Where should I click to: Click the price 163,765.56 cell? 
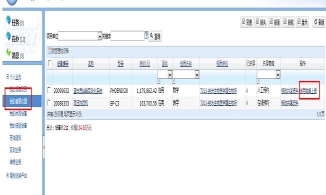coord(148,103)
